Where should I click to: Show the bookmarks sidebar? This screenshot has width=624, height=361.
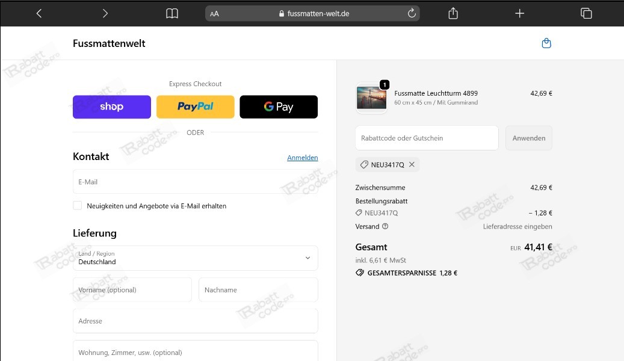[171, 13]
